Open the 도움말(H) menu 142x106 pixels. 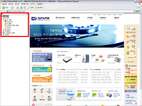(x=40, y=4)
